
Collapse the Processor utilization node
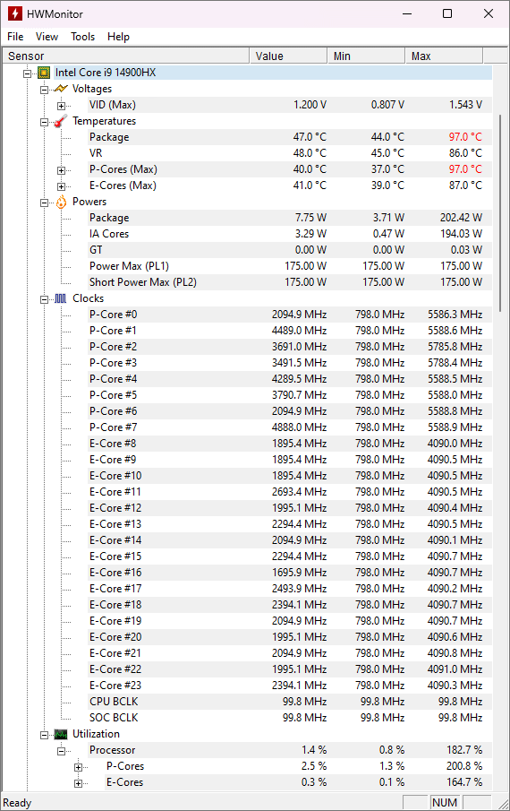click(61, 751)
